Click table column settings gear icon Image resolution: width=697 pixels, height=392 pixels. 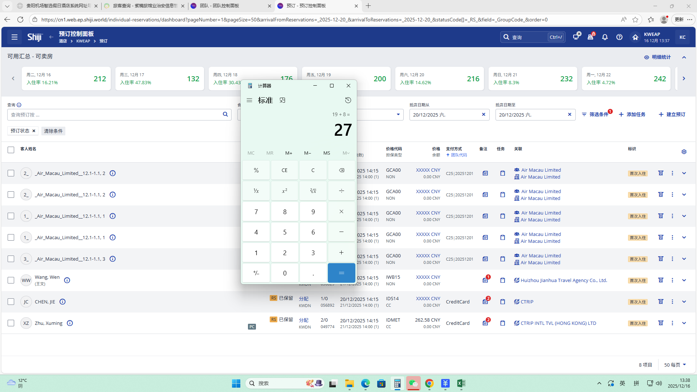pyautogui.click(x=684, y=152)
